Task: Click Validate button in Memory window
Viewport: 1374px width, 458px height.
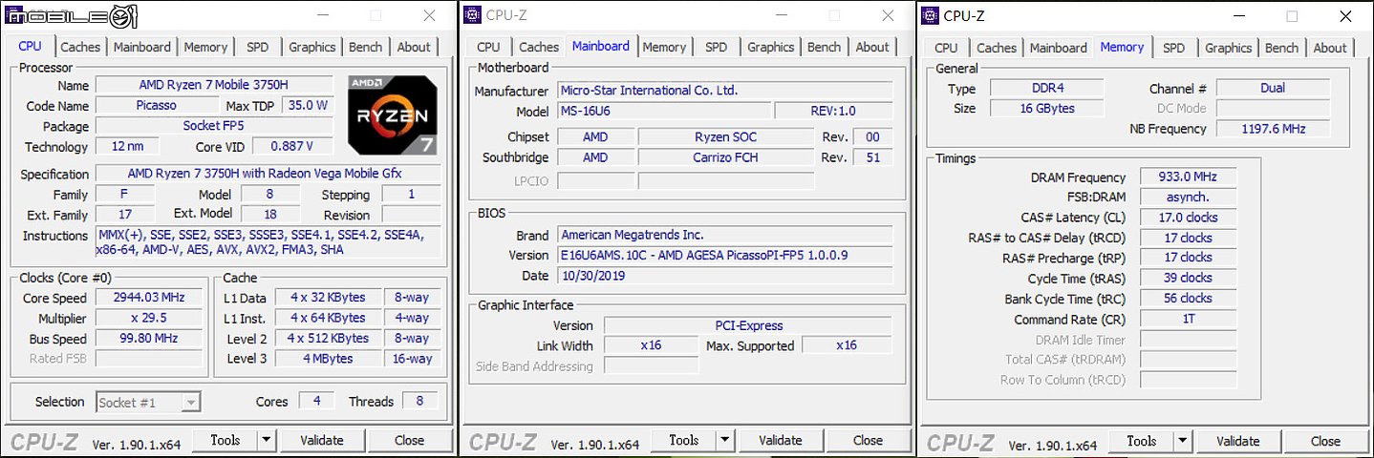Action: pyautogui.click(x=1238, y=441)
